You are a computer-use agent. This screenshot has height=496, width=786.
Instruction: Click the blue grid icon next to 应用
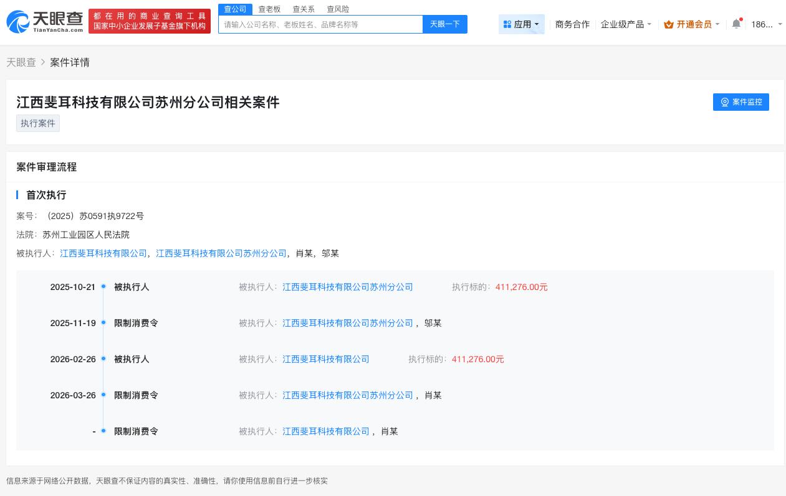click(x=508, y=24)
